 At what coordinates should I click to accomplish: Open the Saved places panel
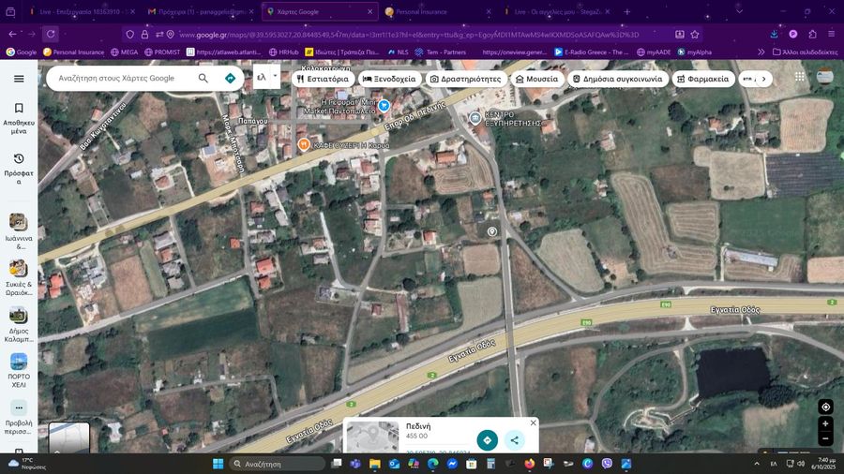tap(19, 115)
